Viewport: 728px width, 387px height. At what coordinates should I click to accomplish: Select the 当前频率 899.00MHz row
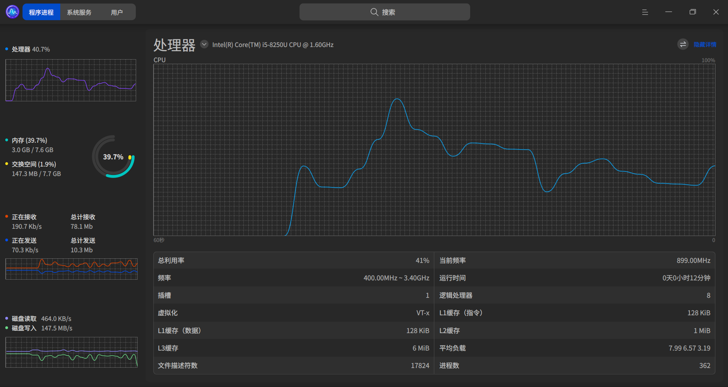(575, 261)
